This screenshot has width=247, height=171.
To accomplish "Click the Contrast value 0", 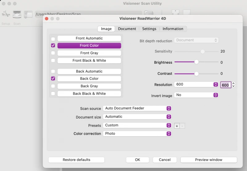I will [221, 74].
